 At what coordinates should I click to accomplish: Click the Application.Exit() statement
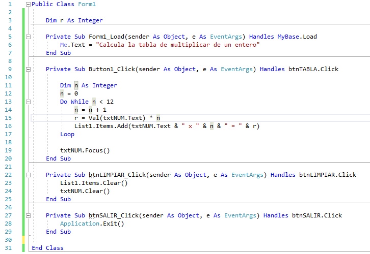click(92, 224)
